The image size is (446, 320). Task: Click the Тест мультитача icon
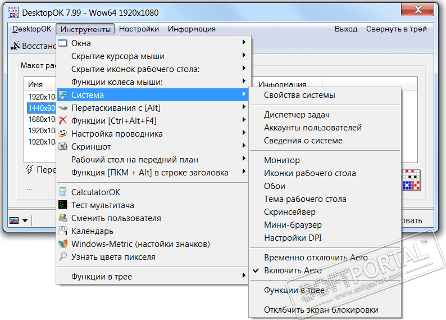(x=63, y=205)
